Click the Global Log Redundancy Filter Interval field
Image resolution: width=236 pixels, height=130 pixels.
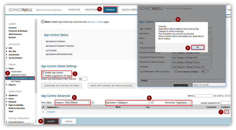click(x=83, y=79)
